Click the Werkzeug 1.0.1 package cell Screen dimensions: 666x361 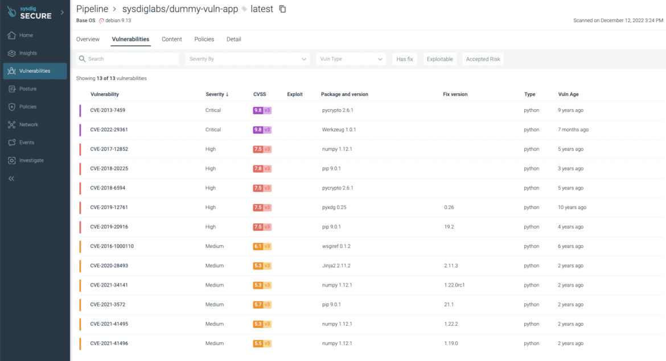pyautogui.click(x=339, y=130)
